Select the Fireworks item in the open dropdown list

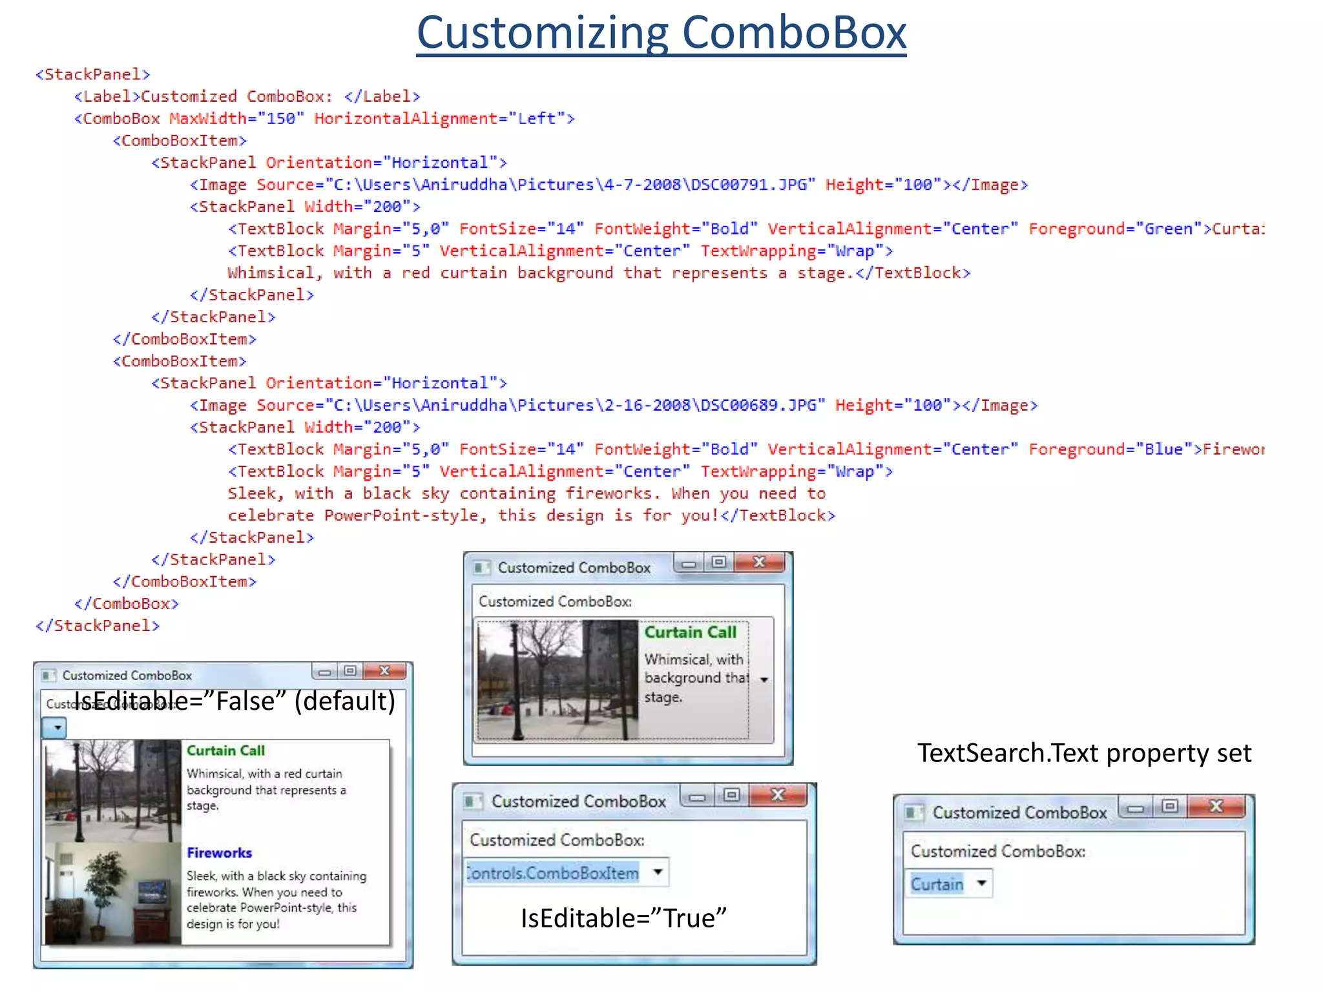click(x=217, y=893)
